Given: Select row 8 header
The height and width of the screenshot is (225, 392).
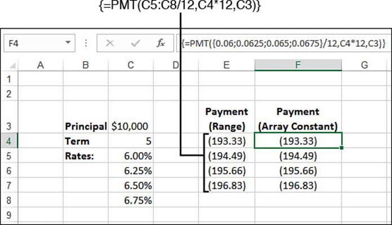Looking at the screenshot, I should (x=9, y=200).
